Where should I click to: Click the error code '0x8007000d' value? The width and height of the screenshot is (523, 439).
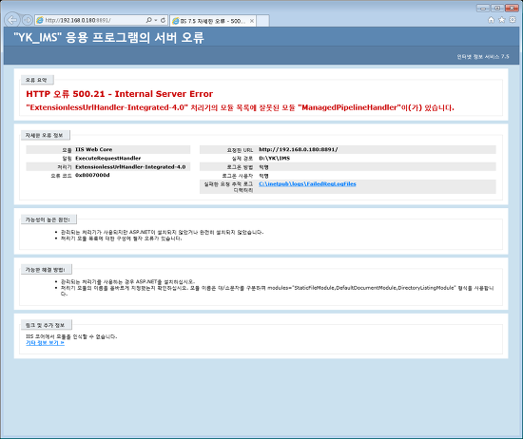92,176
